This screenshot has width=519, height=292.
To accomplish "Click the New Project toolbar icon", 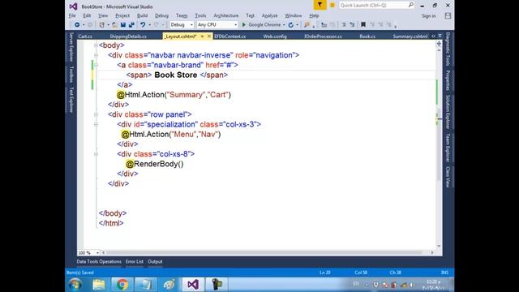I will [x=102, y=25].
